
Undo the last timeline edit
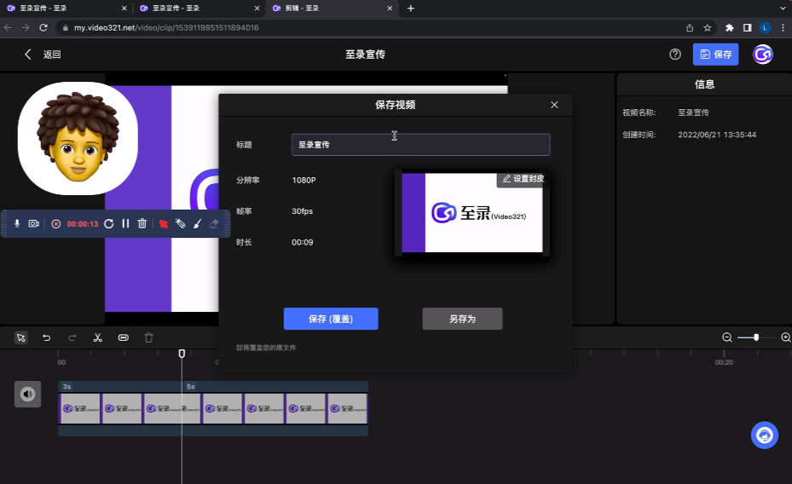pyautogui.click(x=47, y=337)
